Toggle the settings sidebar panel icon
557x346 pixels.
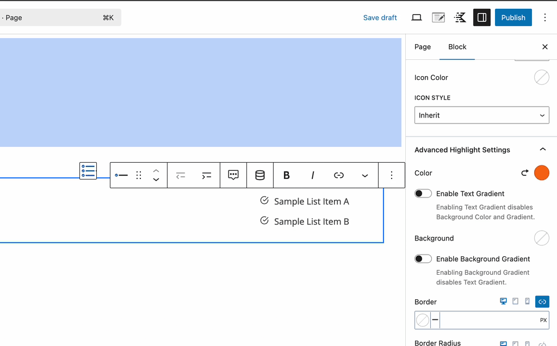click(481, 17)
